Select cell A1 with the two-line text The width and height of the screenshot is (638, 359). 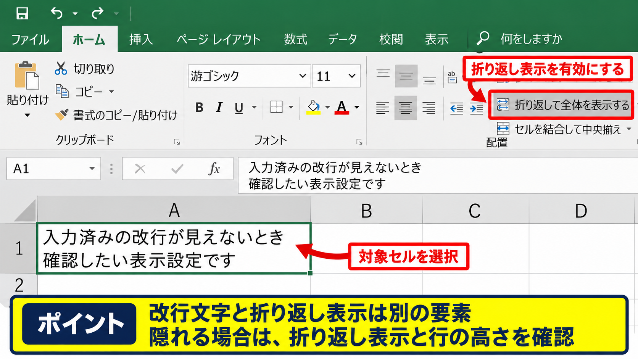coord(174,248)
